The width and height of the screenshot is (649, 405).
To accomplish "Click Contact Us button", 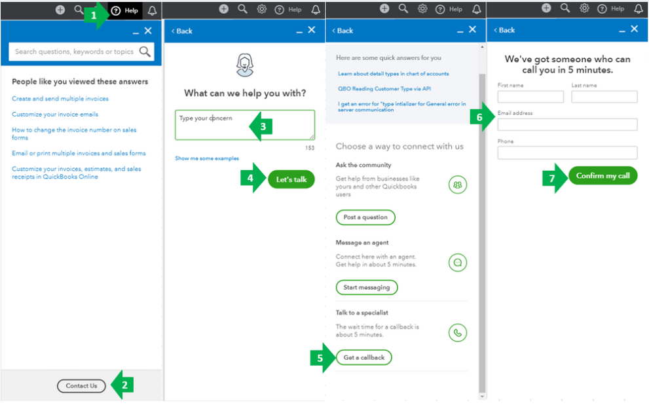I will pos(82,386).
